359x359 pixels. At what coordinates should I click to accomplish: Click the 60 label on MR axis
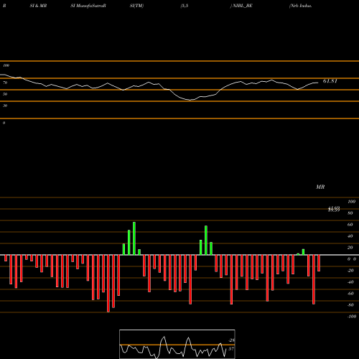[x=350, y=225]
